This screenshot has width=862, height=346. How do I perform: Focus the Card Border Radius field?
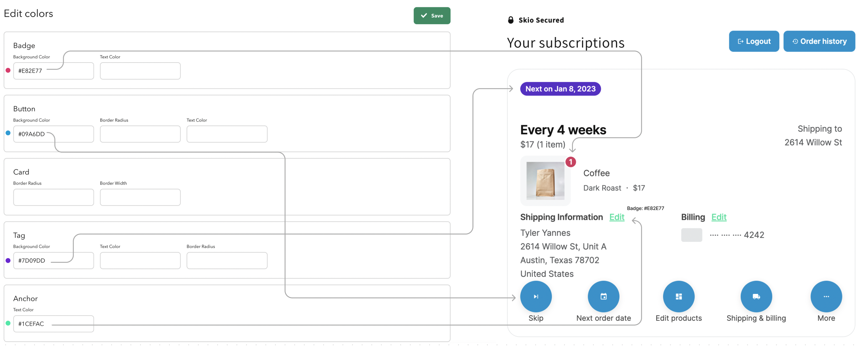click(53, 197)
